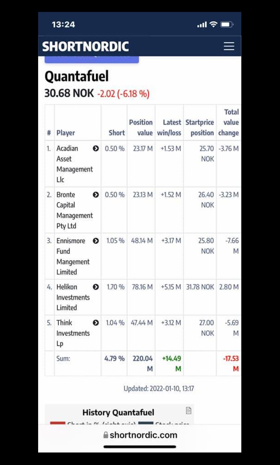Sort by Startprice position header
Image resolution: width=280 pixels, height=465 pixels.
coord(200,127)
